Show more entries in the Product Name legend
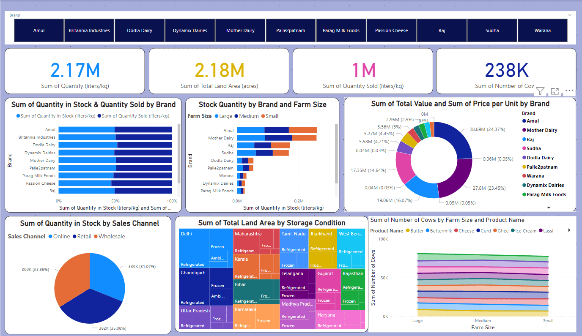582x336 pixels. [569, 230]
